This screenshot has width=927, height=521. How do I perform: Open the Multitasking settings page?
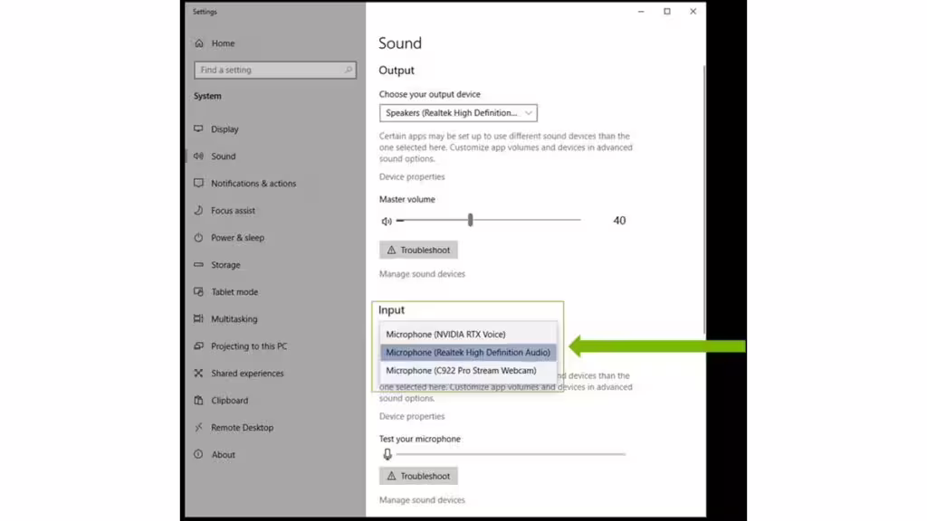tap(234, 319)
